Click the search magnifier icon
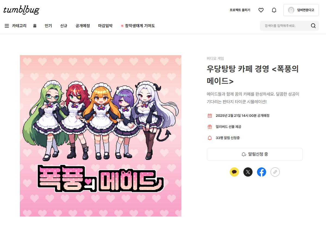 [313, 26]
